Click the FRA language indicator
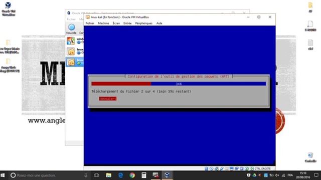Image resolution: width=321 pixels, height=180 pixels. pyautogui.click(x=290, y=175)
